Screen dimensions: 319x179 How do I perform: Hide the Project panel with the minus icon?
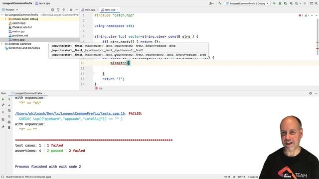(77, 10)
